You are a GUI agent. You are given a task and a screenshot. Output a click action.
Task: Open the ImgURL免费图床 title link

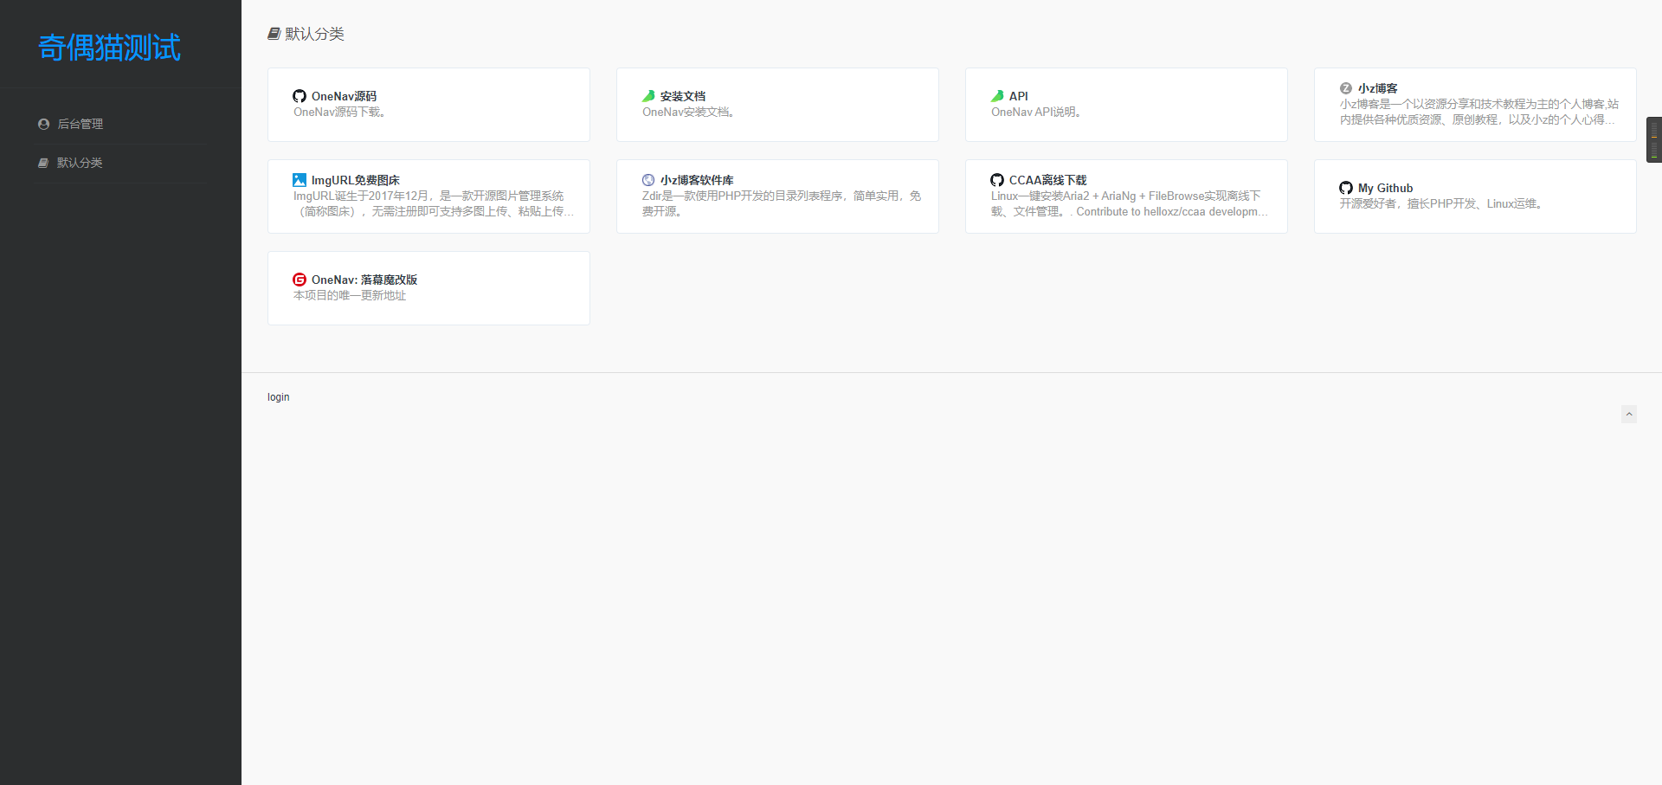356,180
